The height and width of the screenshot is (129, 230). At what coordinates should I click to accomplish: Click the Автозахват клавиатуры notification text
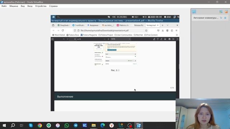(206, 18)
